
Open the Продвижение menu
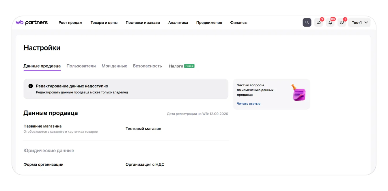[209, 23]
